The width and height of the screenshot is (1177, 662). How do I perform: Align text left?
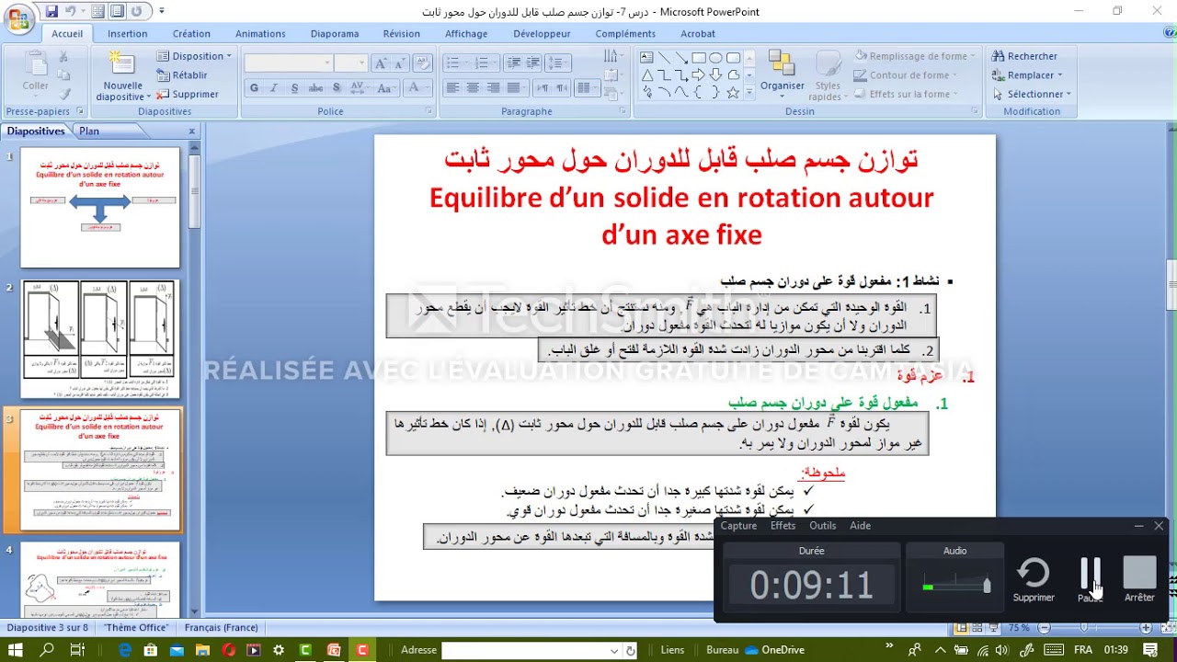tap(452, 88)
